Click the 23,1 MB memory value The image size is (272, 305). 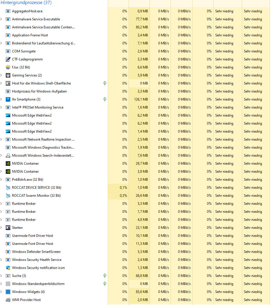142,228
